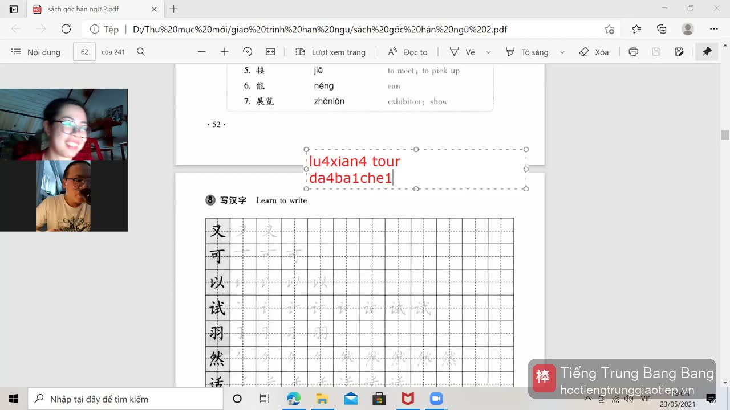Open the Favorites list icon
This screenshot has width=730, height=410.
[x=636, y=29]
